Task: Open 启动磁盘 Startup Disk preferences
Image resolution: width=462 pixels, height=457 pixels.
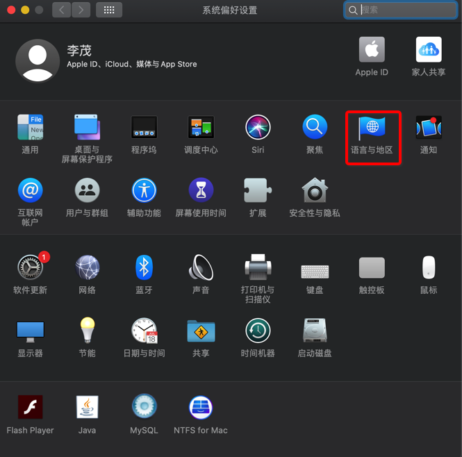Action: 315,330
